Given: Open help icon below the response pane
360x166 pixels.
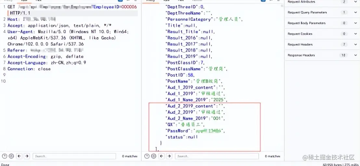Looking at the screenshot, I should coord(147,156).
